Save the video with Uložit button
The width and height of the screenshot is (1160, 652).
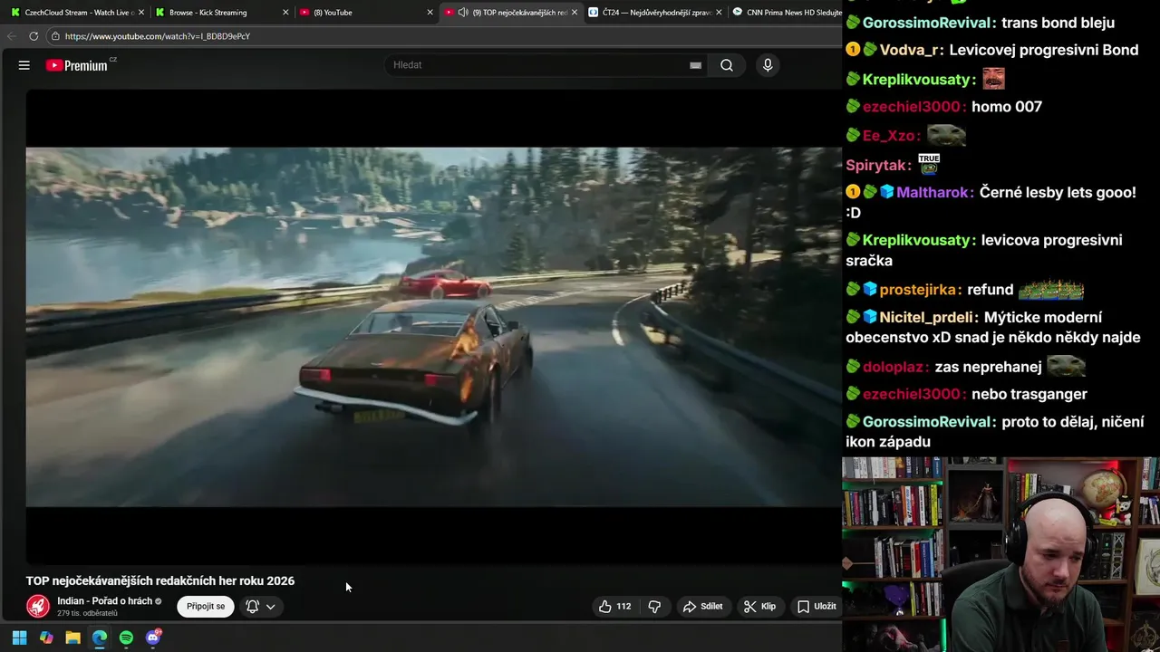tap(817, 607)
